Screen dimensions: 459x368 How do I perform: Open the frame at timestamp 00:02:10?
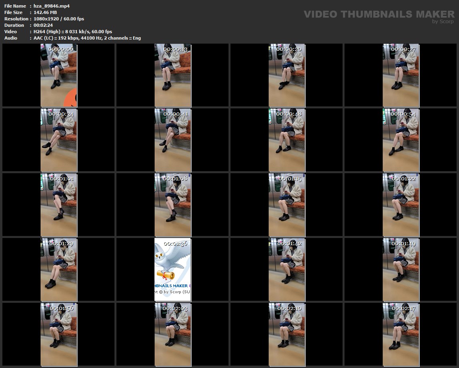click(287, 334)
